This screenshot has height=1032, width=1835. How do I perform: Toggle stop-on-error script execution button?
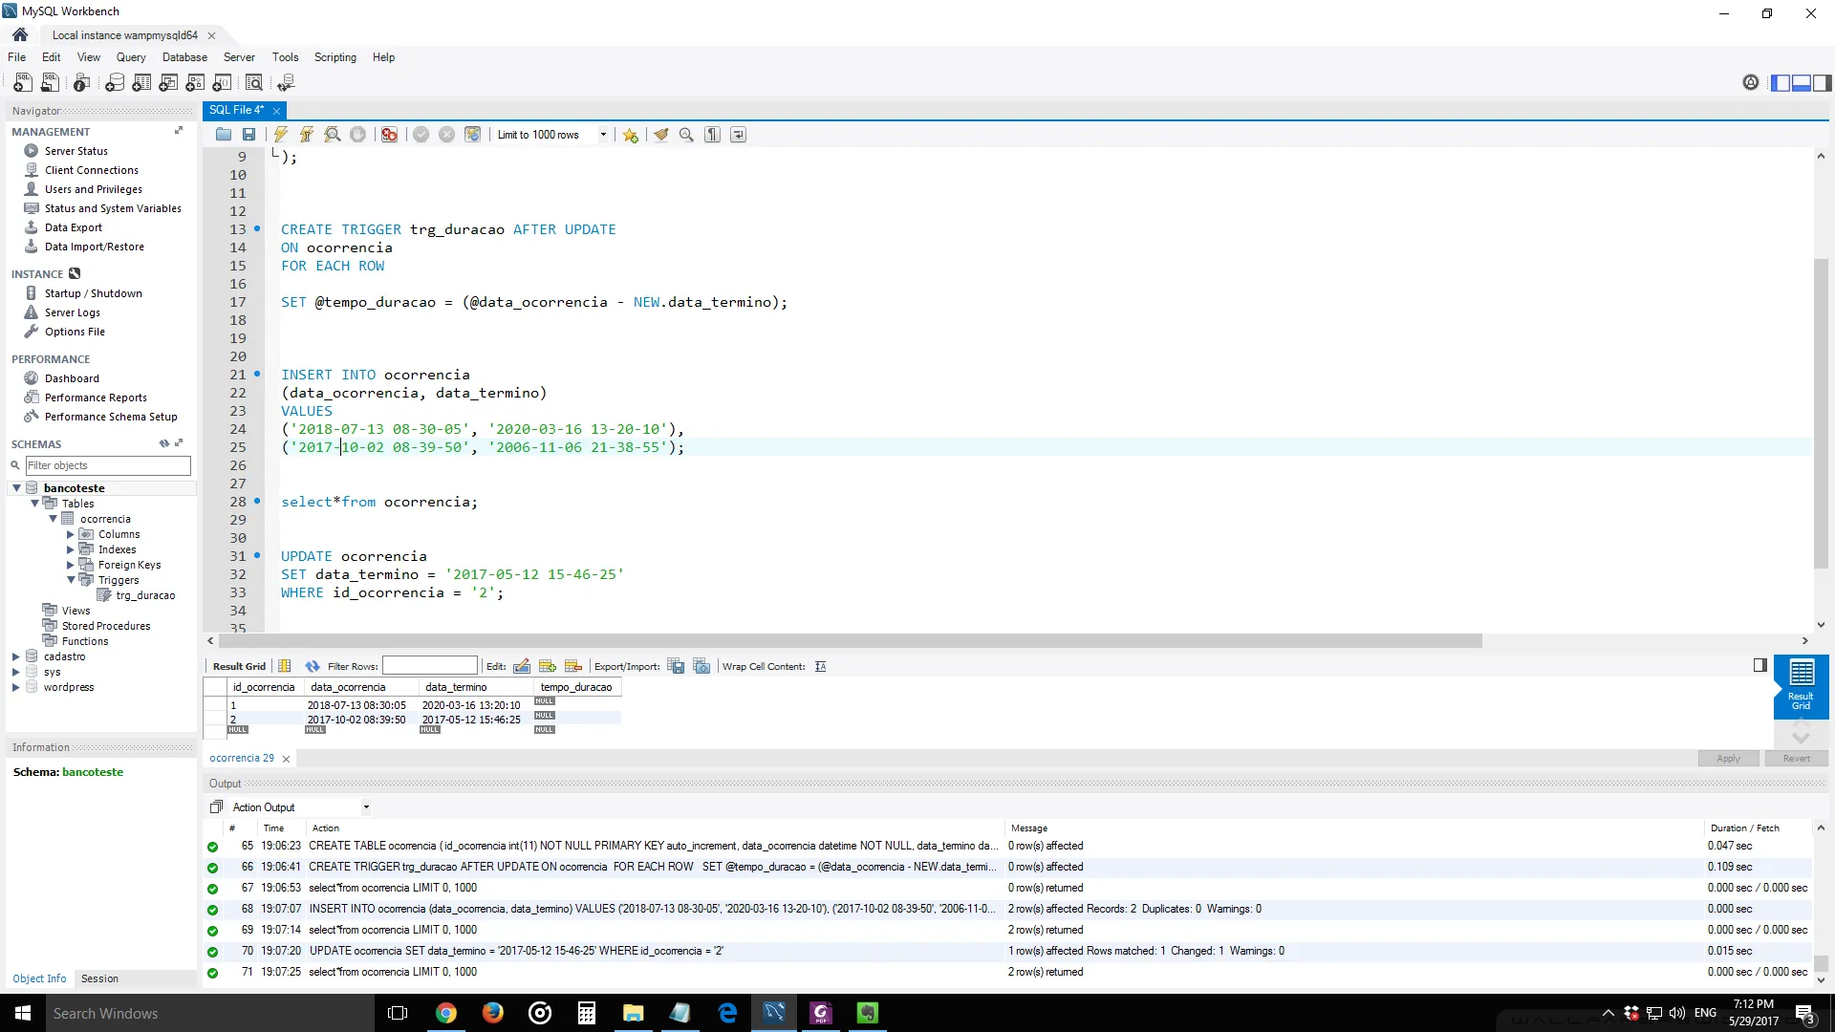point(389,135)
